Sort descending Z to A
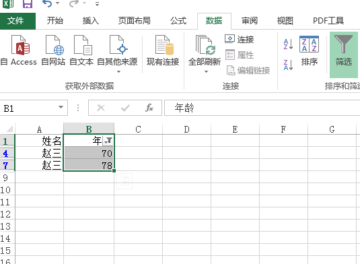 [x=289, y=65]
